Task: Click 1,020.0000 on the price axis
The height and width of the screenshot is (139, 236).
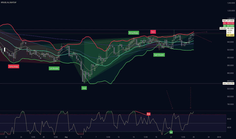Action: pyautogui.click(x=231, y=11)
